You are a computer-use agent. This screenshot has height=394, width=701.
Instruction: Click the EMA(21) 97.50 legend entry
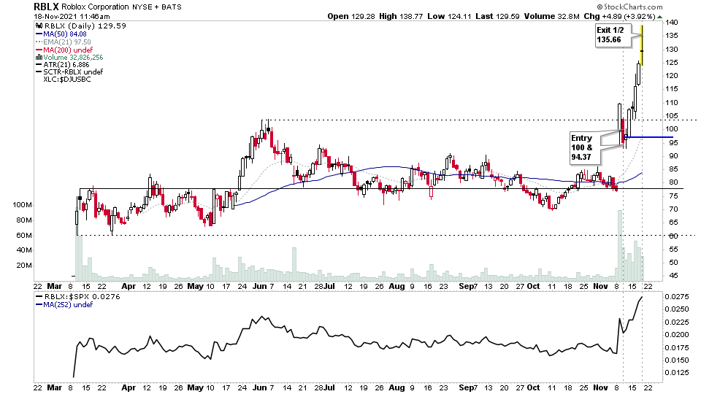click(64, 42)
